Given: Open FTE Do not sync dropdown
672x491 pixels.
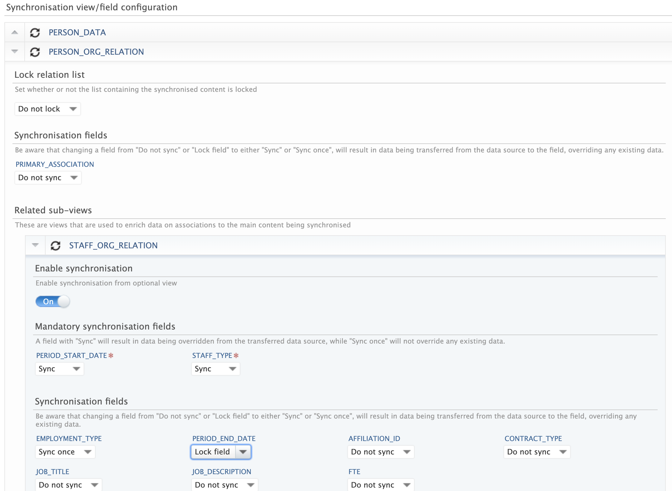Looking at the screenshot, I should point(381,485).
